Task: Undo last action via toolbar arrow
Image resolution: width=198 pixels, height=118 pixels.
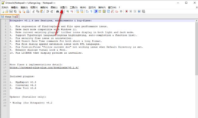Action: [48, 12]
